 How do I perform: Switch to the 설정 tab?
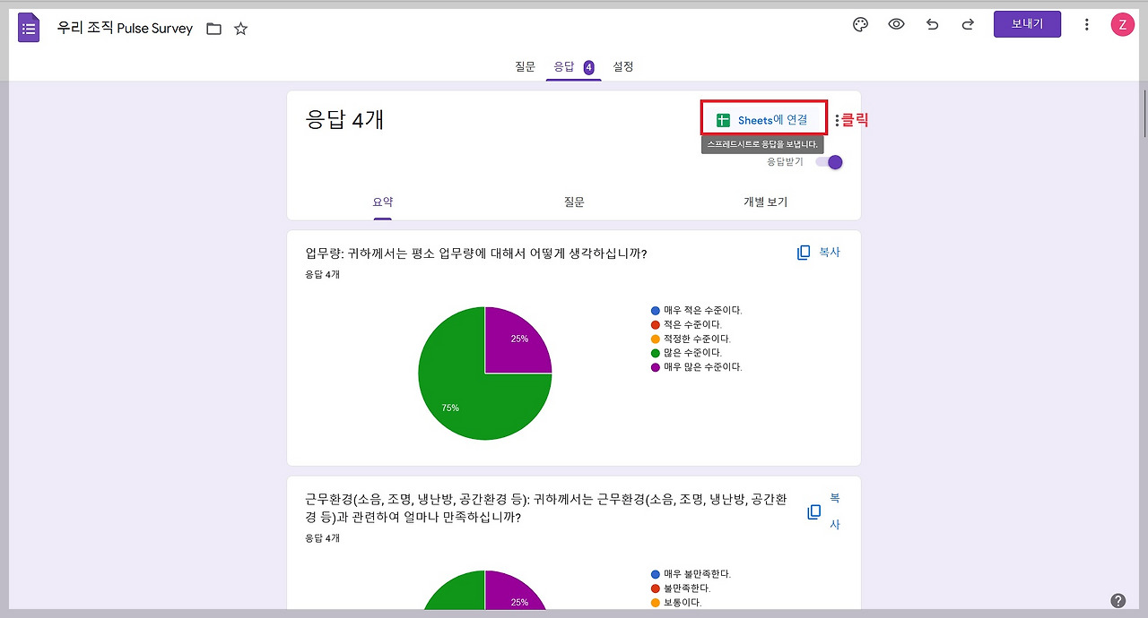pos(623,66)
